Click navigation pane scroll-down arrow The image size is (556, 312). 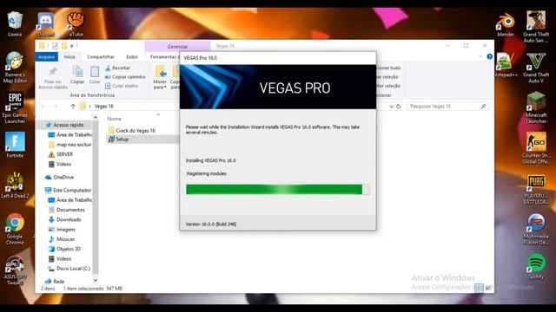[95, 280]
